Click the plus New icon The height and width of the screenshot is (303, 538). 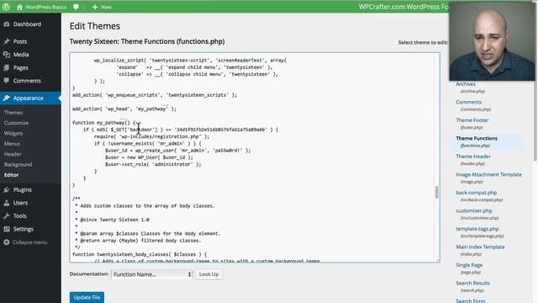pyautogui.click(x=95, y=7)
